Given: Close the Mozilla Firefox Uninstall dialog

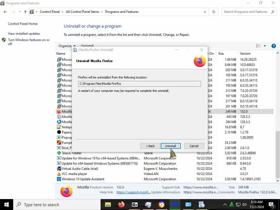Looking at the screenshot, I should click(202, 50).
